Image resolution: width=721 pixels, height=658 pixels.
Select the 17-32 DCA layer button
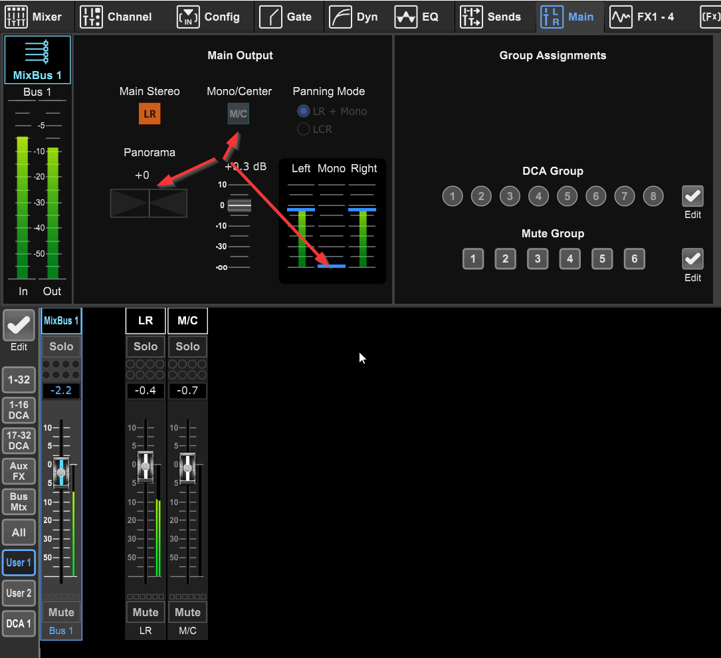coord(19,441)
